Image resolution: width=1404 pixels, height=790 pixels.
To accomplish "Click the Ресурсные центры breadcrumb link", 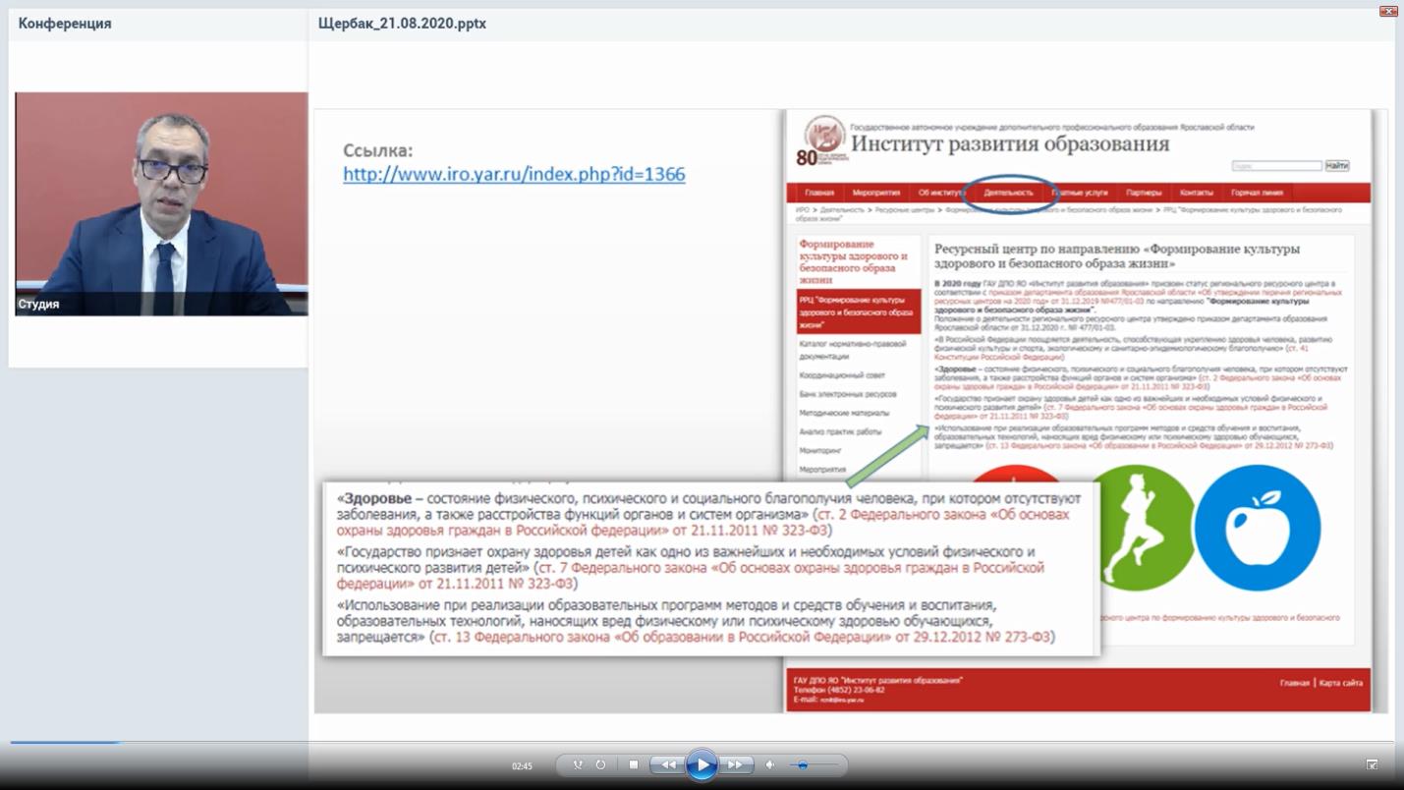I will coord(906,210).
